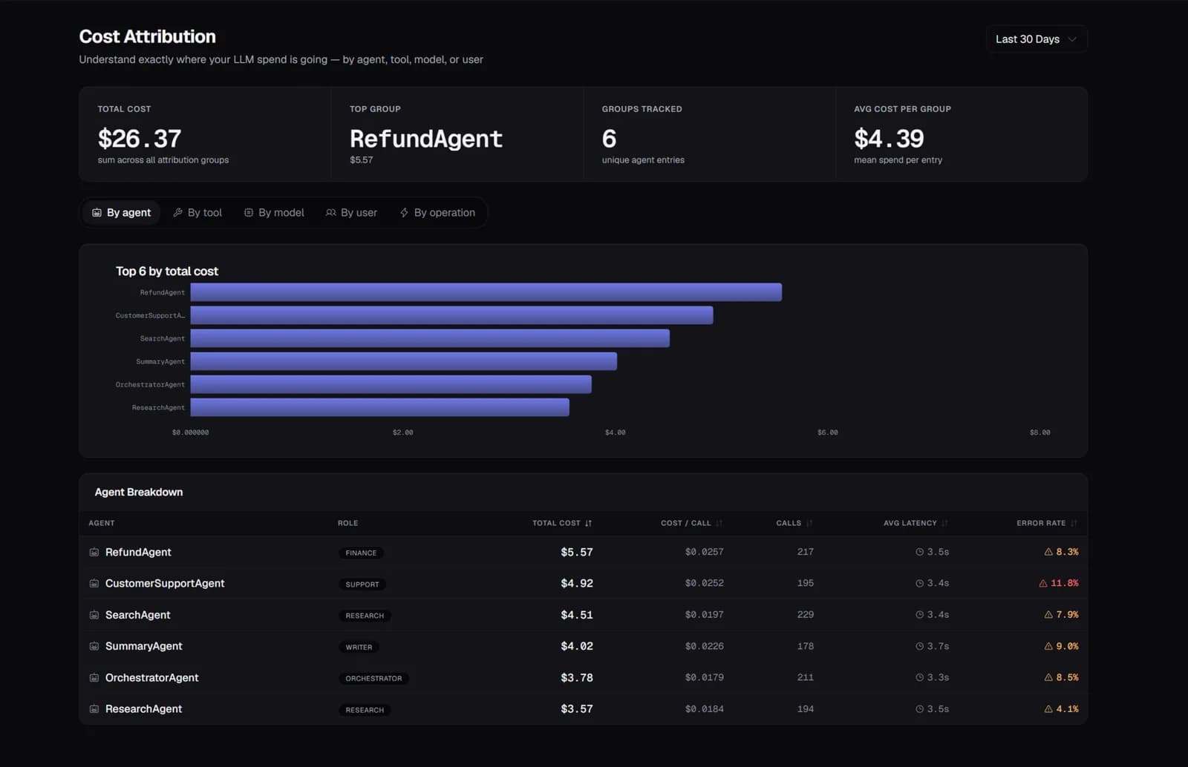Viewport: 1188px width, 767px height.
Task: Click CustomerSupportAgent error rate warning icon
Action: (x=1043, y=584)
